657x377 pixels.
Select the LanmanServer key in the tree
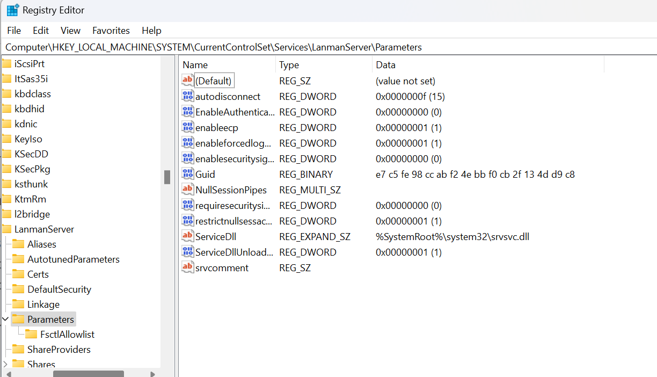44,229
